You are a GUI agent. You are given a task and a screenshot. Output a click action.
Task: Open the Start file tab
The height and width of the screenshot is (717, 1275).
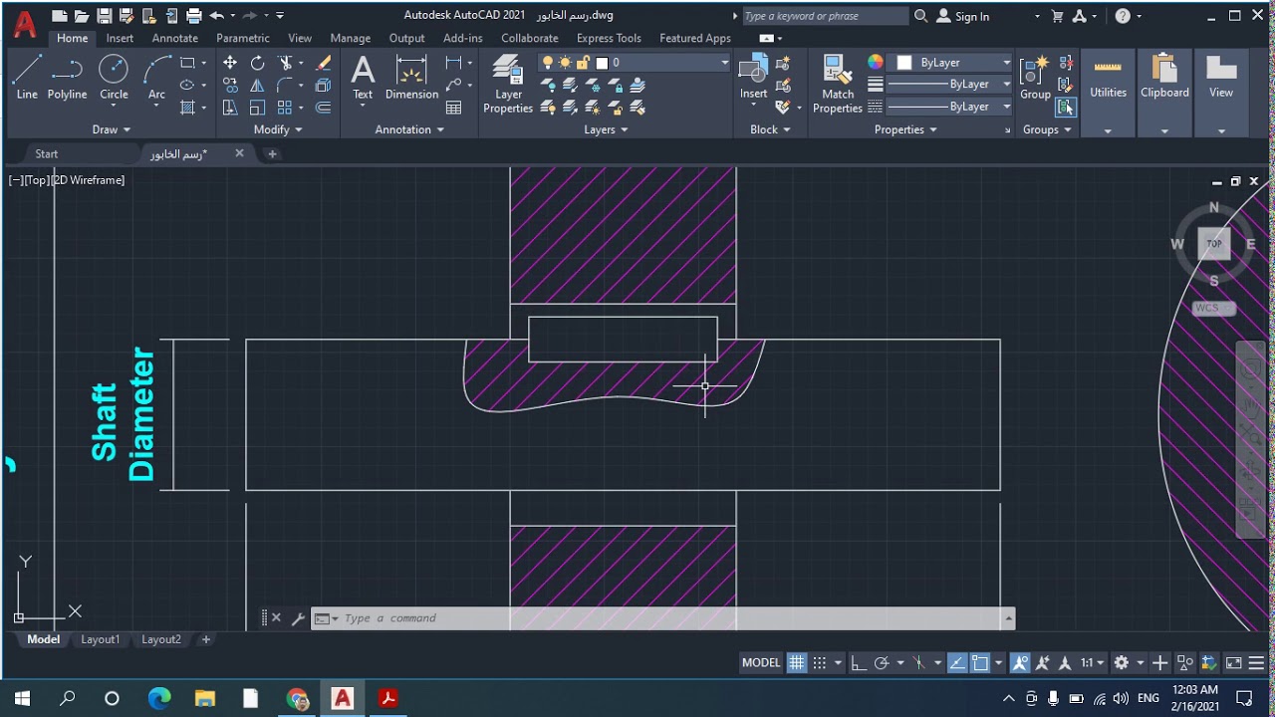(47, 153)
